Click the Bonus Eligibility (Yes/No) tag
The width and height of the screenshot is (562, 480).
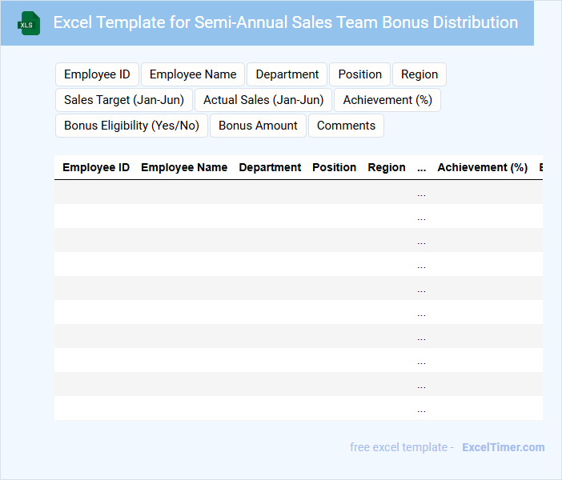(131, 126)
